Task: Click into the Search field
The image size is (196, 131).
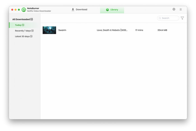Action: coord(168,18)
